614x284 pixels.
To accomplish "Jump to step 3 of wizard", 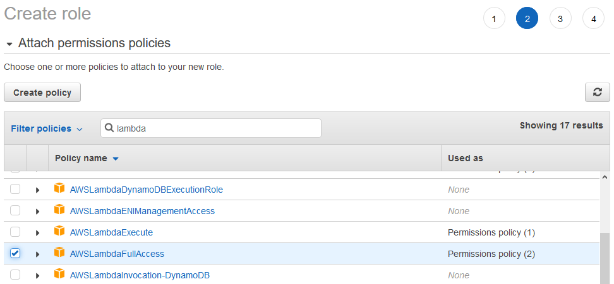I will click(560, 18).
